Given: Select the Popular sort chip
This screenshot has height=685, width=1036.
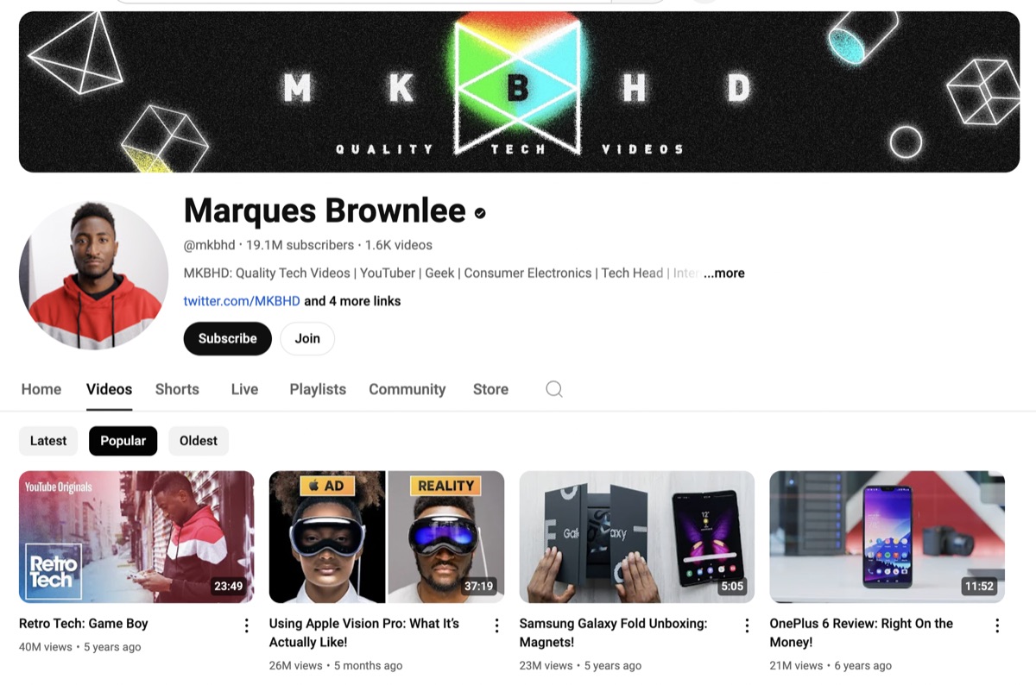Looking at the screenshot, I should [x=123, y=441].
